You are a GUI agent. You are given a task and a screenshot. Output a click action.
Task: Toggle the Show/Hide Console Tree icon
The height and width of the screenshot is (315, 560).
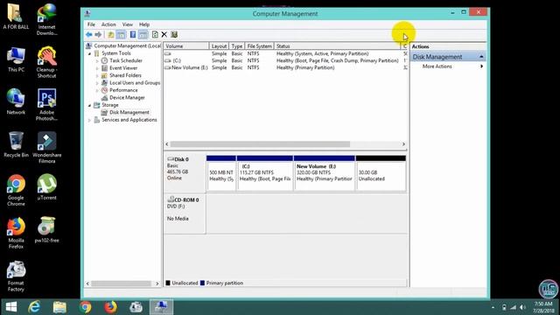121,35
